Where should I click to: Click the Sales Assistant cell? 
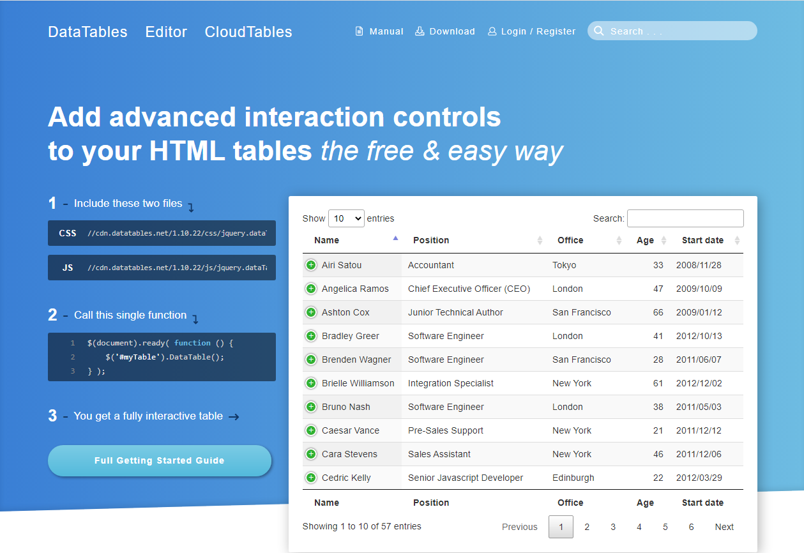pos(474,454)
